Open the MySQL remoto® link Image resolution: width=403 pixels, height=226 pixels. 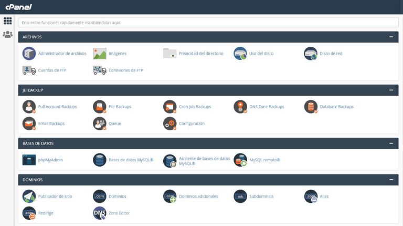tap(264, 160)
